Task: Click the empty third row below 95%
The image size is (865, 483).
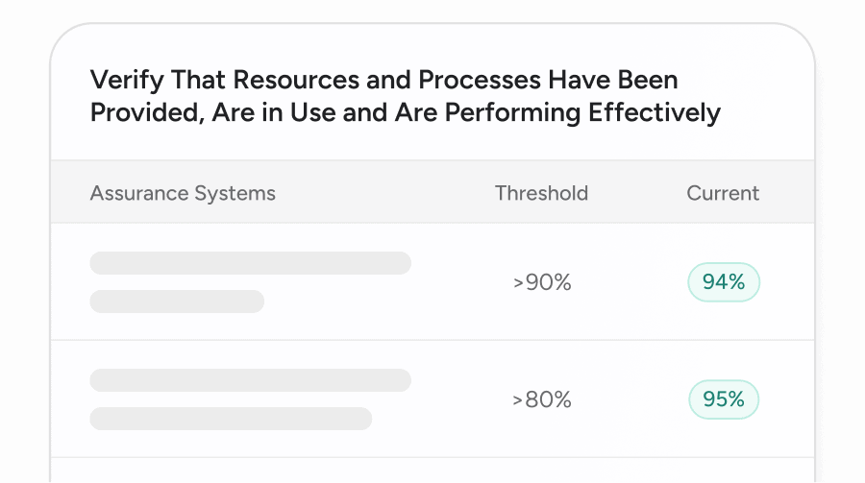Action: tap(432, 471)
